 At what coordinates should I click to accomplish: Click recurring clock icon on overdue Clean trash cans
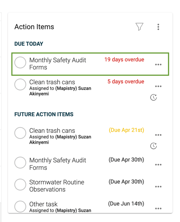click(153, 97)
